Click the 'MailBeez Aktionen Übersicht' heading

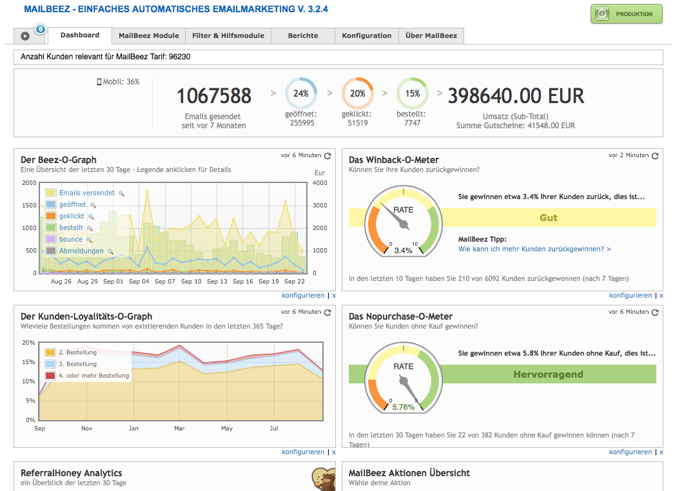pos(409,473)
